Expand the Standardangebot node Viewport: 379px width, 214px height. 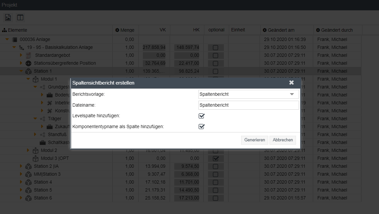21,55
